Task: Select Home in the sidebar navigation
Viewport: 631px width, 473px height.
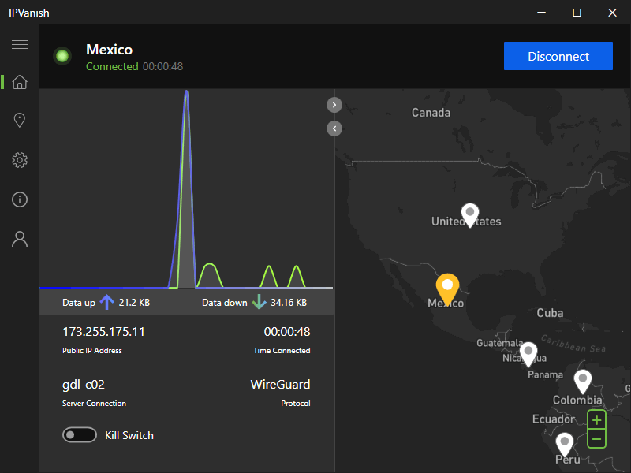Action: point(19,81)
